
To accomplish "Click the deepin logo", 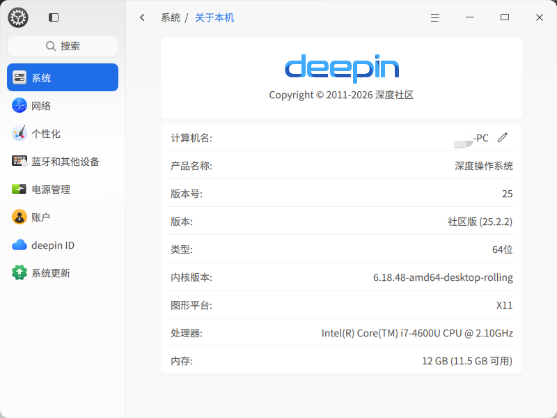I will [x=342, y=68].
